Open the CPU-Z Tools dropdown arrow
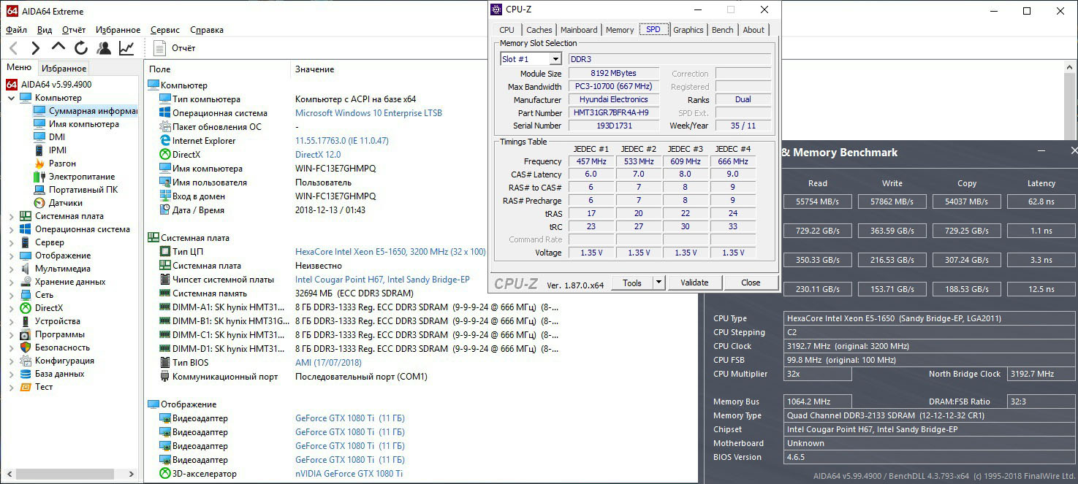The image size is (1078, 484). tap(658, 283)
